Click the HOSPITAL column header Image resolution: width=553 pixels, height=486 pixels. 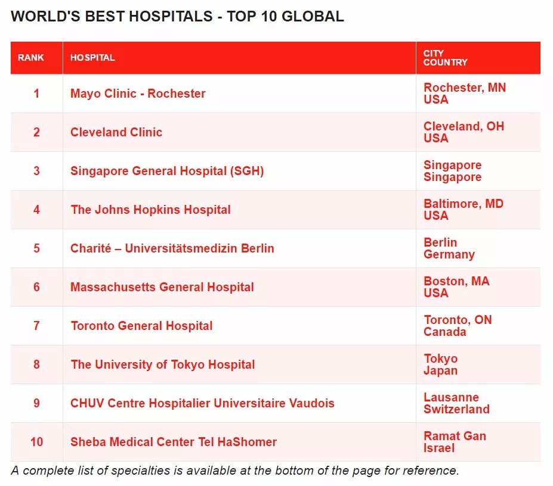click(x=92, y=58)
